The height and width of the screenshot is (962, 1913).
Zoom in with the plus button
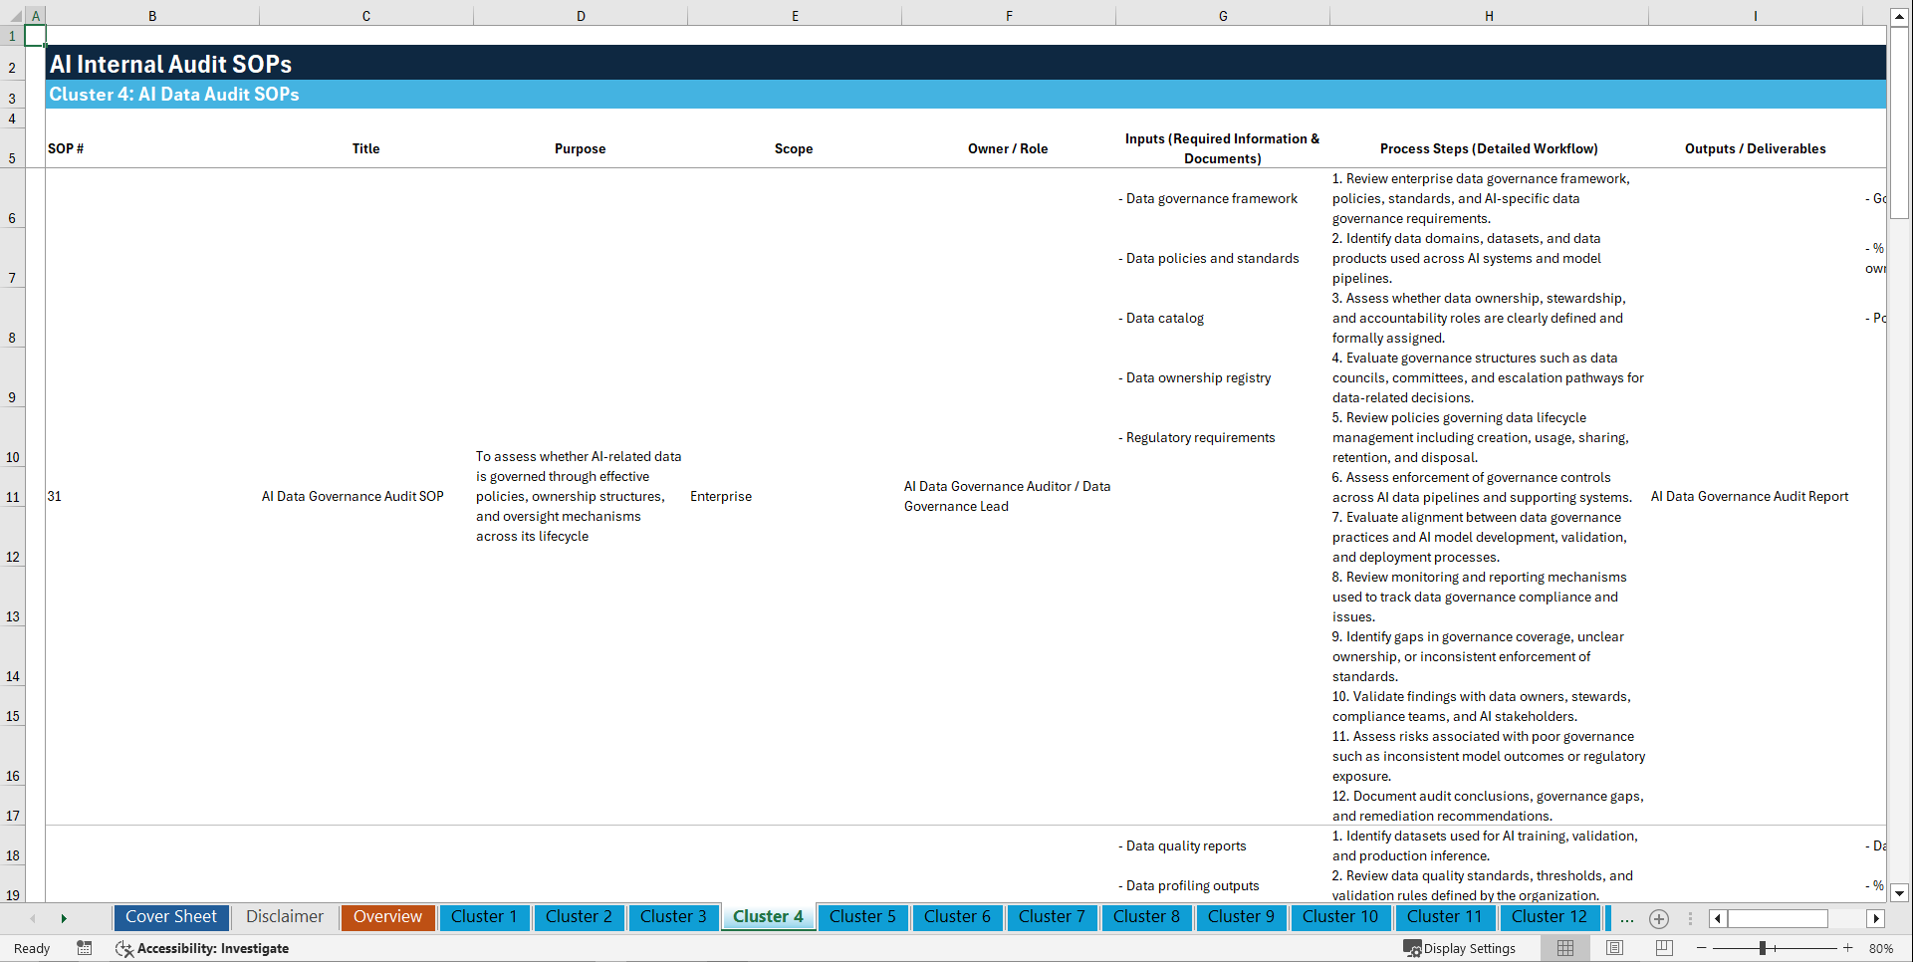pos(1848,948)
